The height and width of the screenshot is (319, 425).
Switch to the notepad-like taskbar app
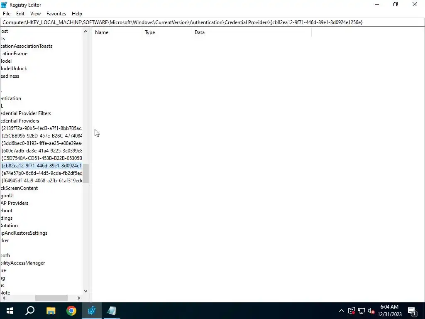click(112, 311)
